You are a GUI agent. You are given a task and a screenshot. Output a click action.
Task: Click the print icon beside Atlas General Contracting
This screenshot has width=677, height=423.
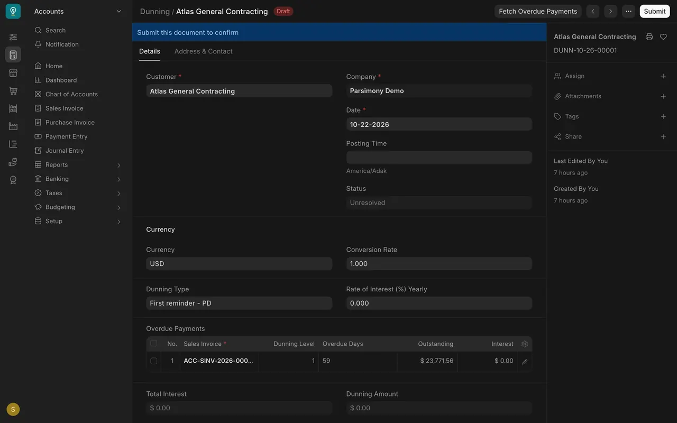pos(649,36)
